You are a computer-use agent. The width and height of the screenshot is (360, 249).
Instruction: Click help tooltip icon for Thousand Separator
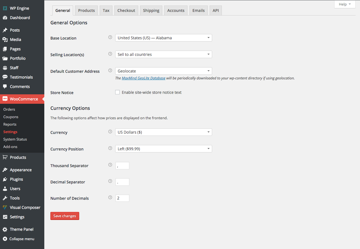110,165
